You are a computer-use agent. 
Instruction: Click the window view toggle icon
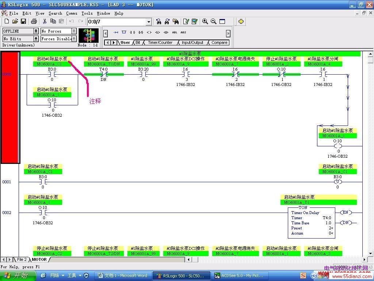click(222, 22)
